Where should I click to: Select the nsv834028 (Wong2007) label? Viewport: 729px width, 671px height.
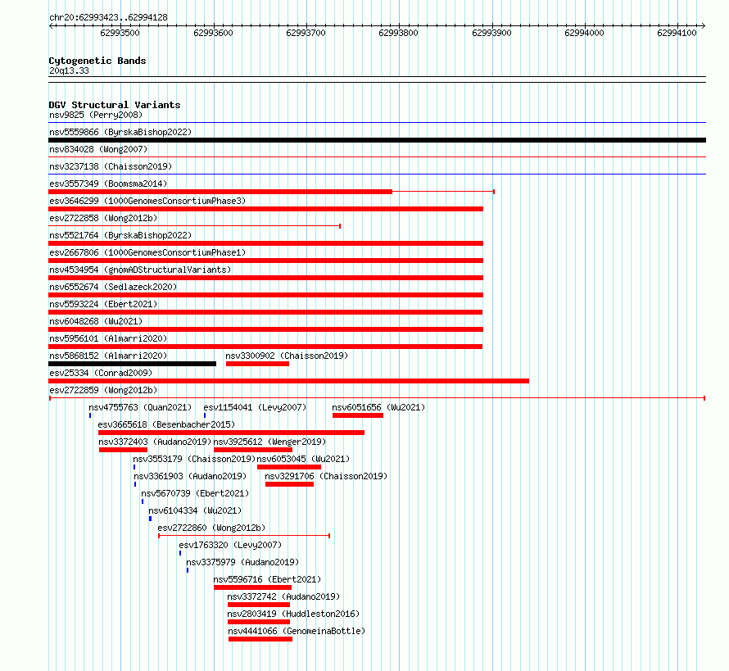[x=98, y=149]
